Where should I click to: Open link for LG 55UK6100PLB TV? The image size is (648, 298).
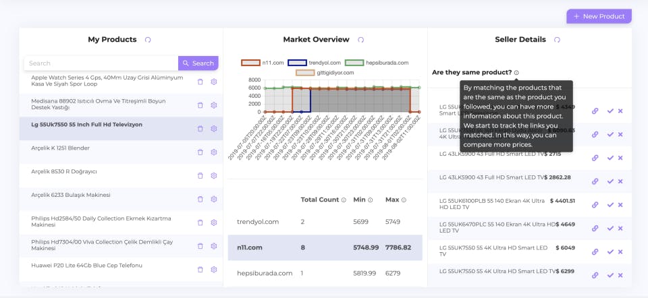click(595, 205)
